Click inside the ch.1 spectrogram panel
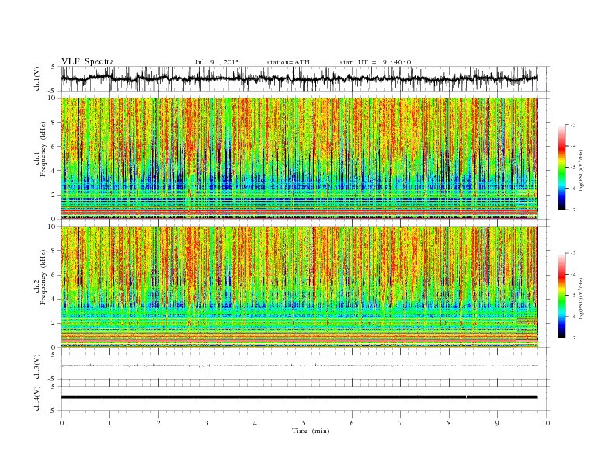 (x=299, y=158)
